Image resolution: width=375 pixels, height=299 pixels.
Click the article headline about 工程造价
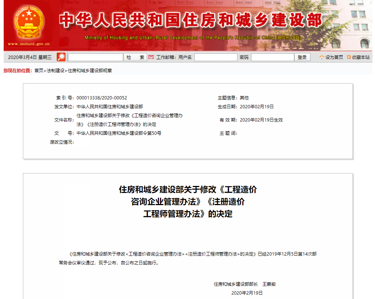(188, 201)
